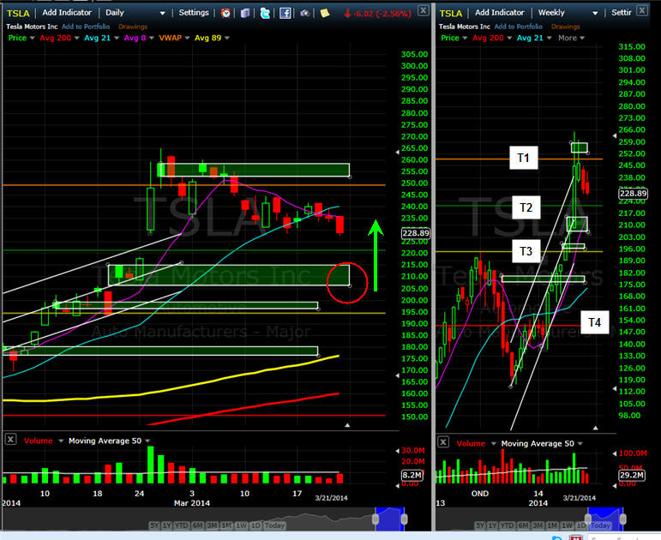Click the TSLA ticker symbol in Weekly chart
Screen dimensions: 661x540
point(451,14)
